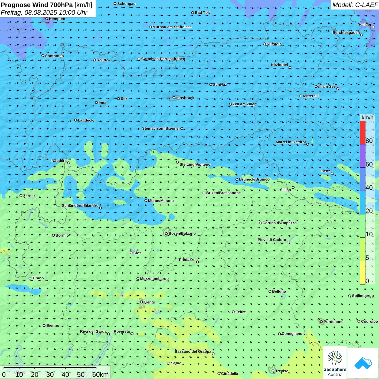Click the 'Modell: C-LAEF' label
This screenshot has height=379, width=379.
click(355, 5)
